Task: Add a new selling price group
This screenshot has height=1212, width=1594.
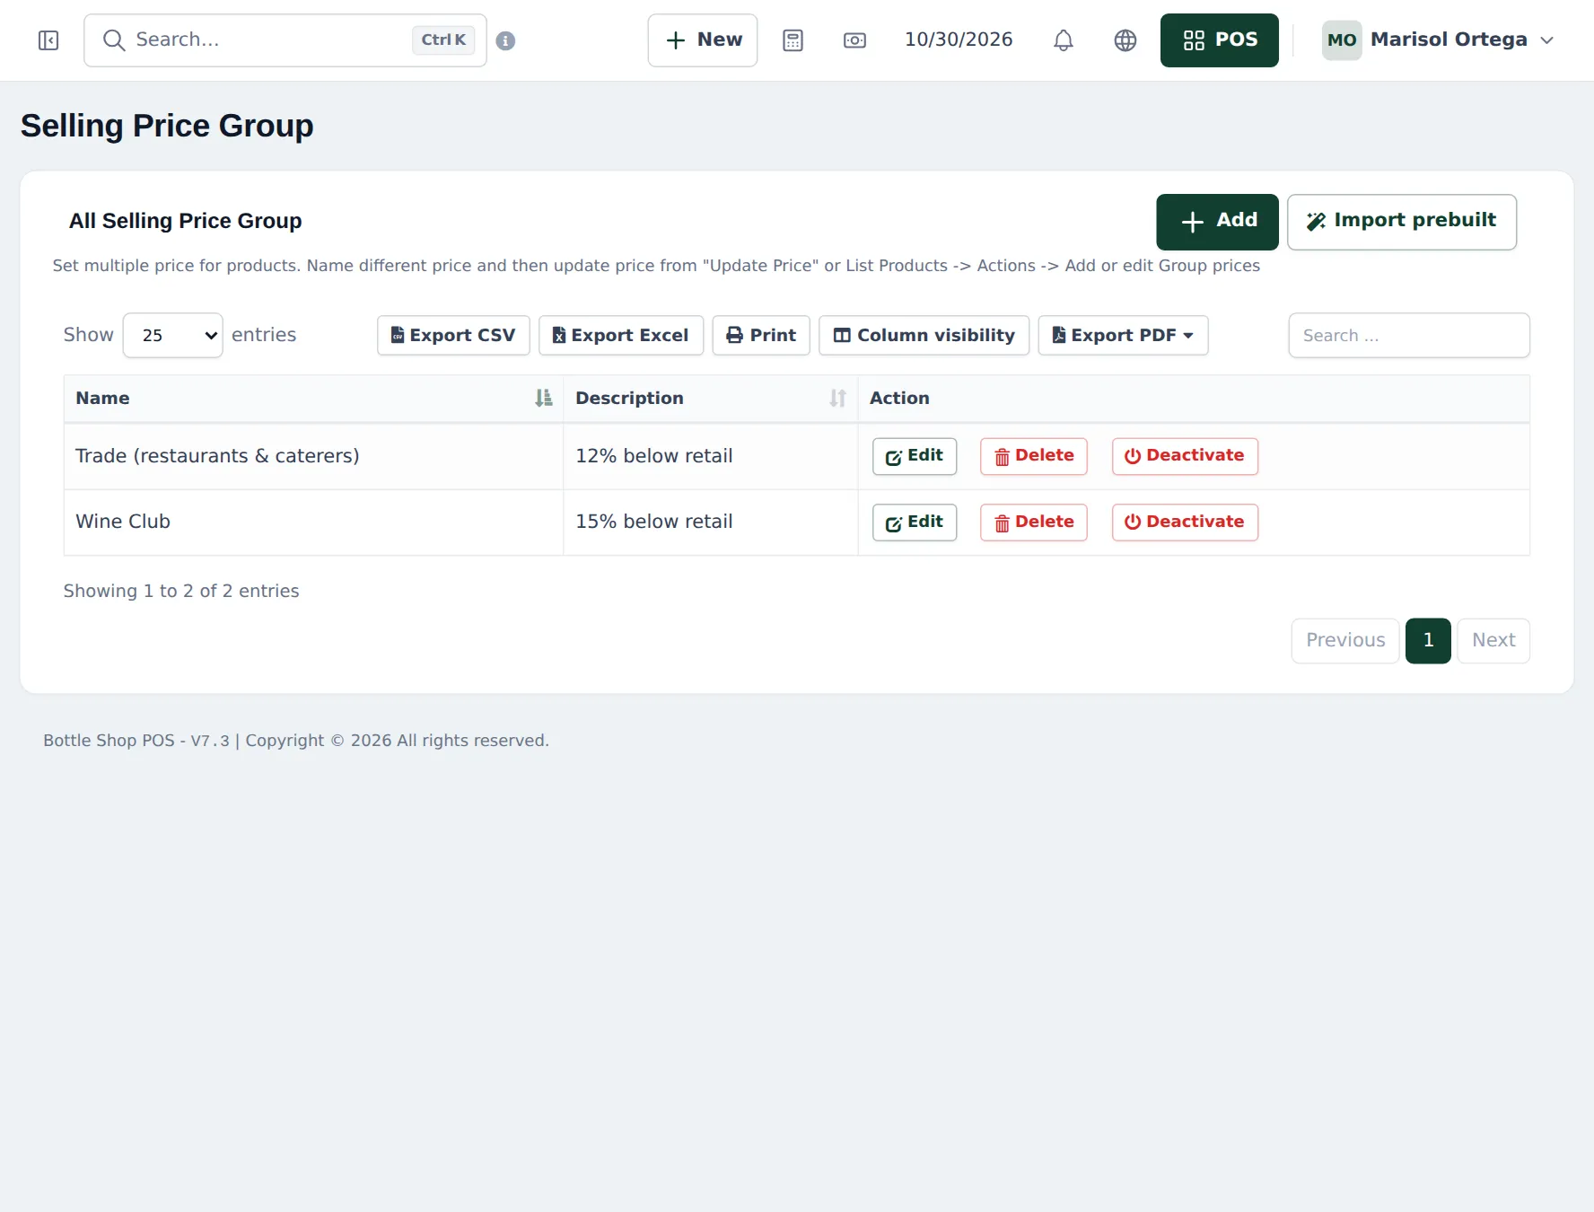Action: coord(1217,222)
